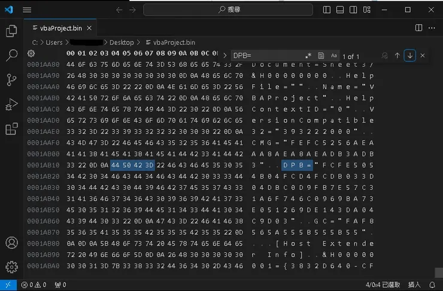This screenshot has width=443, height=291.
Task: Open notifications bell in status bar
Action: (x=432, y=285)
